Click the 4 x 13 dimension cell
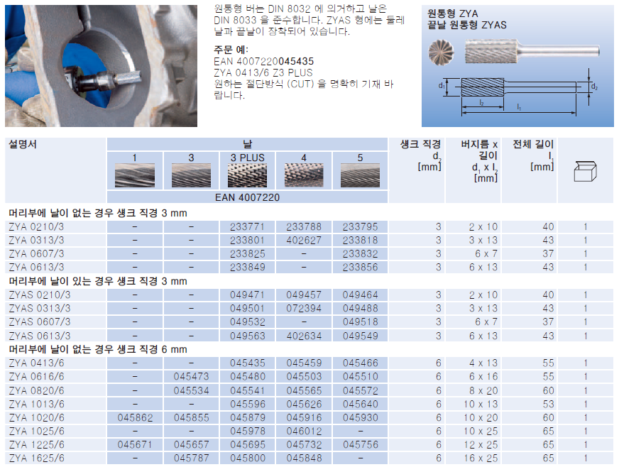This screenshot has width=619, height=467. coord(483,363)
